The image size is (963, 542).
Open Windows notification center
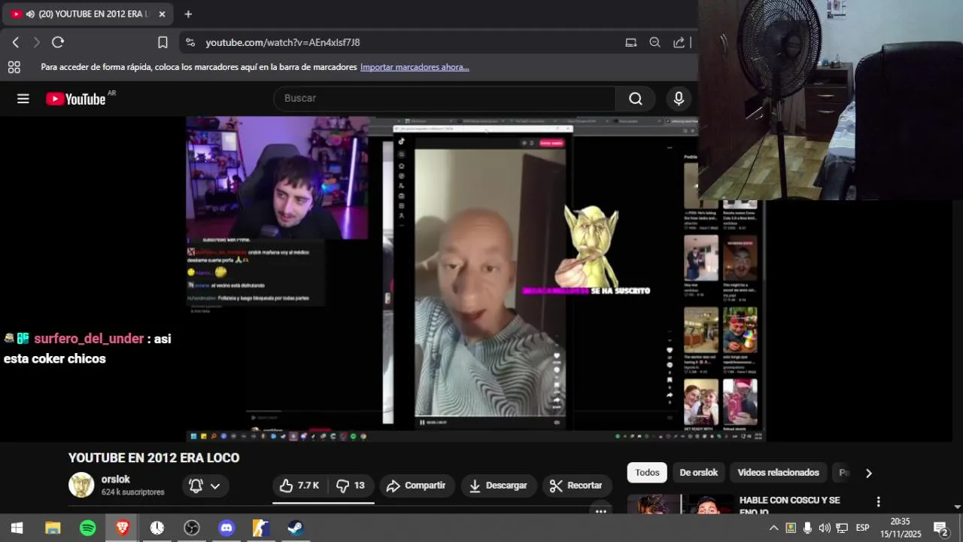[940, 528]
